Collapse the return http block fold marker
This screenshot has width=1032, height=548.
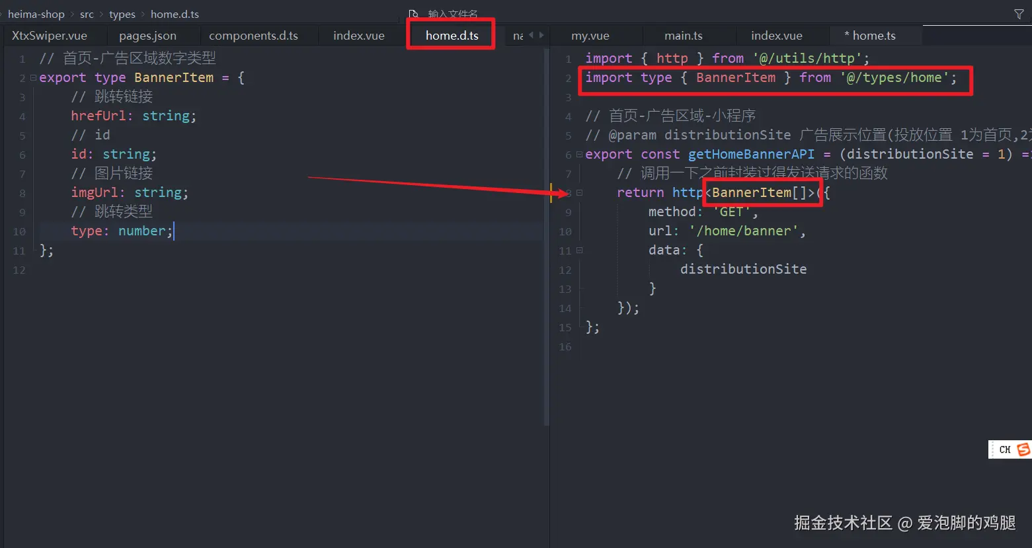tap(579, 193)
